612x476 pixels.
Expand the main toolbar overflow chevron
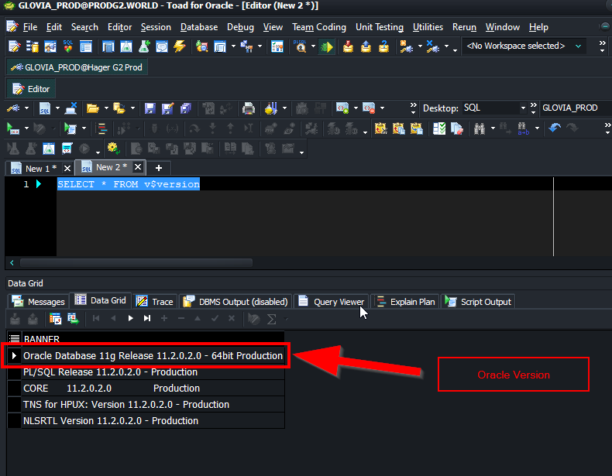(x=602, y=46)
